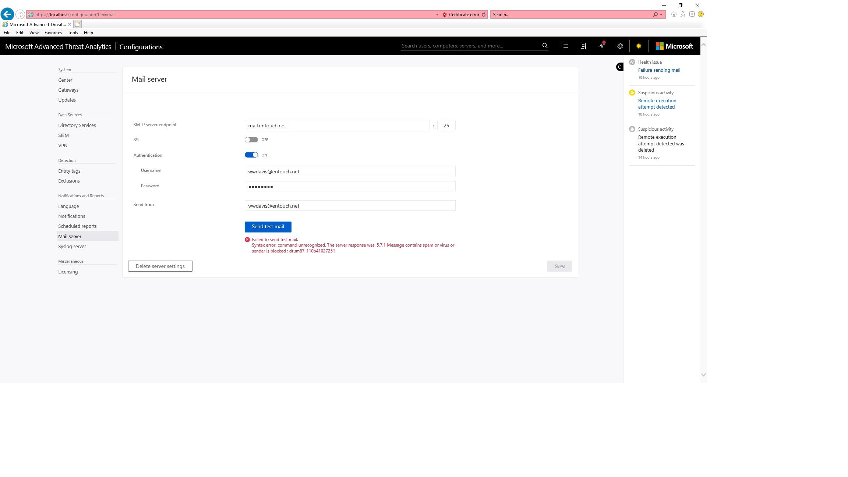Open Scheduled reports in sidebar
This screenshot has width=848, height=477.
tap(77, 226)
